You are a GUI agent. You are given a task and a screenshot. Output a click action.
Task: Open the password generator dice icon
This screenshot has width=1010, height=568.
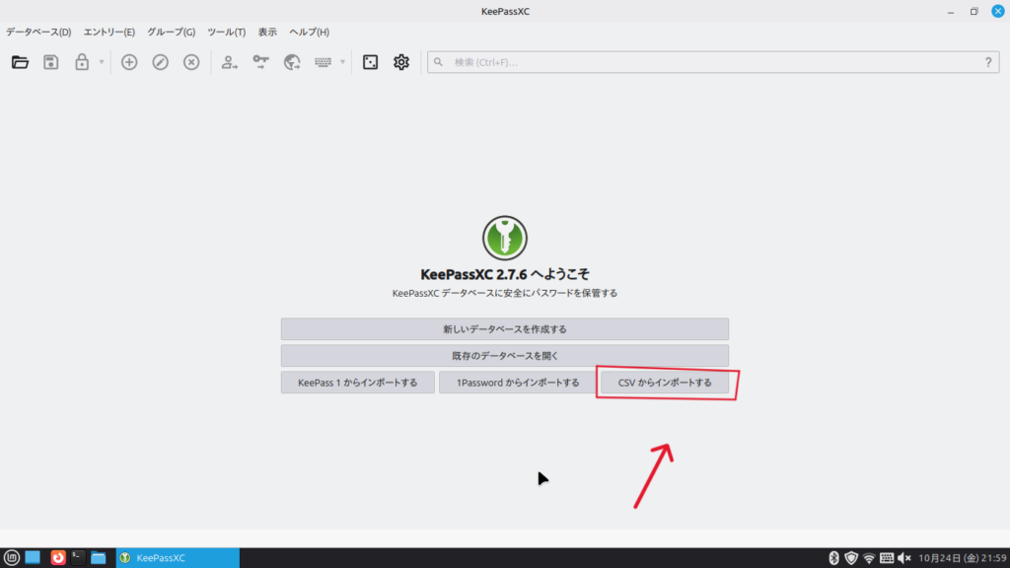pos(370,62)
